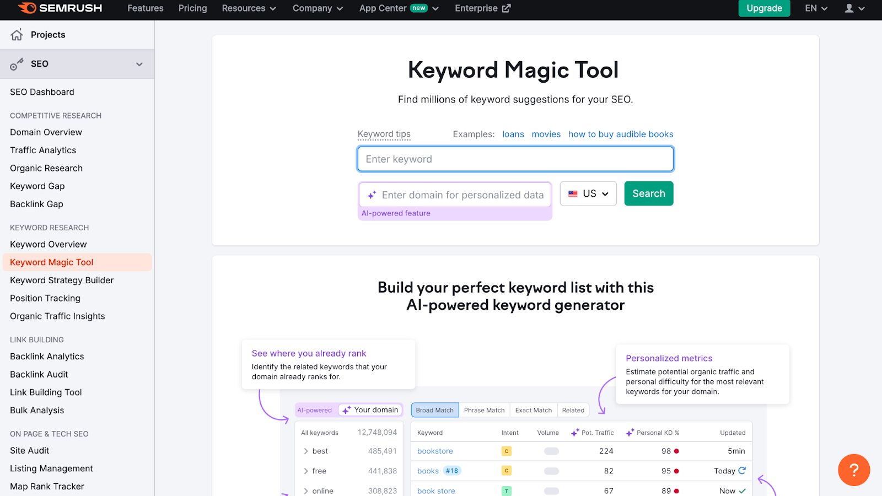Click the Enter keyword input field
The height and width of the screenshot is (496, 882).
click(x=515, y=159)
